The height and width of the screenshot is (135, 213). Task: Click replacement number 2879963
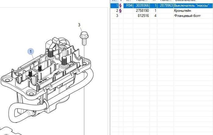pos(166,5)
